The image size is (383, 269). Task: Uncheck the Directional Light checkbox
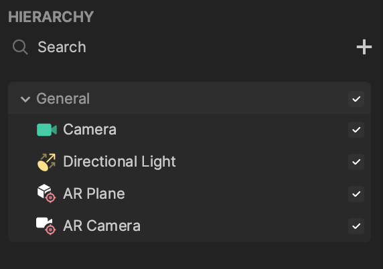356,162
